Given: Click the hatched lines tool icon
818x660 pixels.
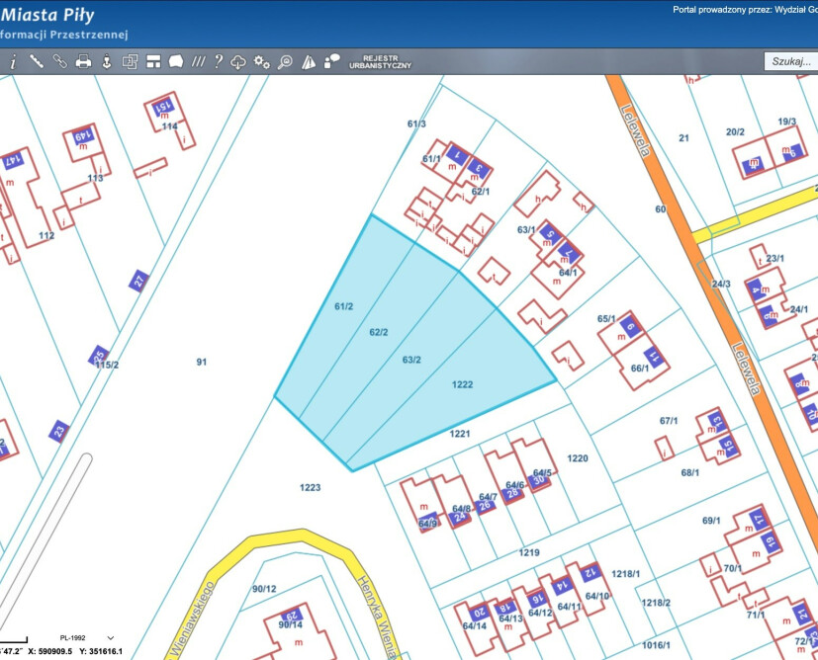Looking at the screenshot, I should tap(198, 61).
